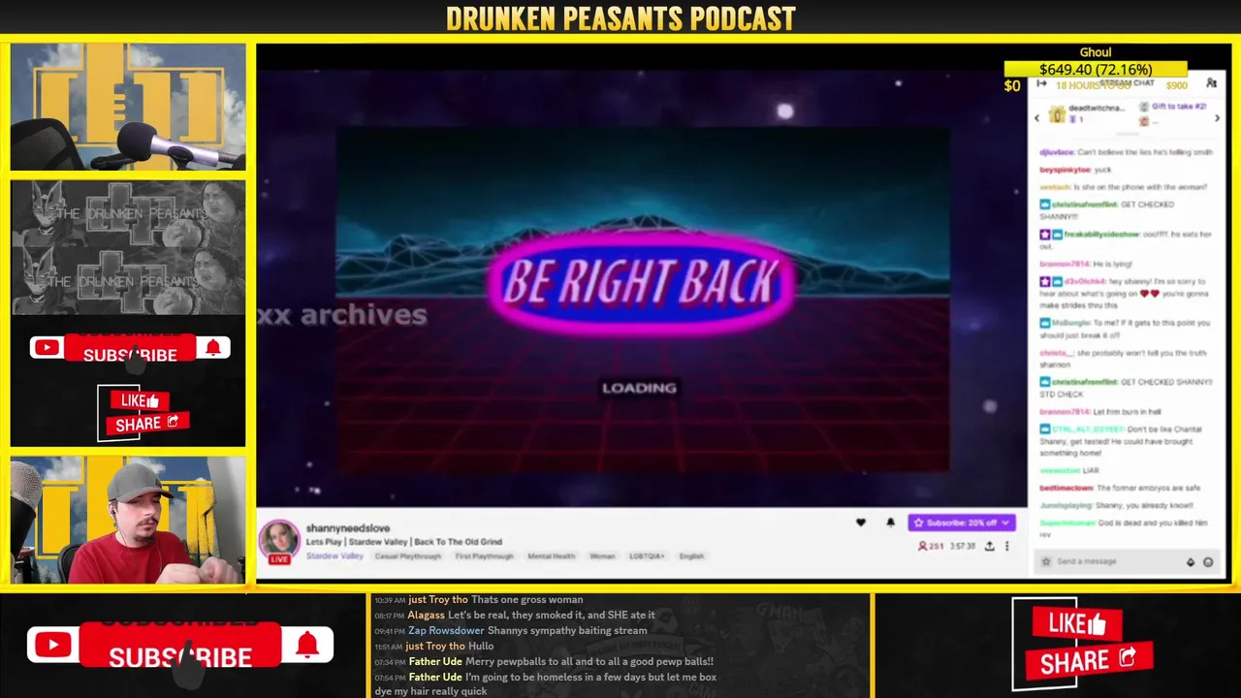Click the star icon in chat input
Screen dimensions: 1241x698
(x=1045, y=561)
